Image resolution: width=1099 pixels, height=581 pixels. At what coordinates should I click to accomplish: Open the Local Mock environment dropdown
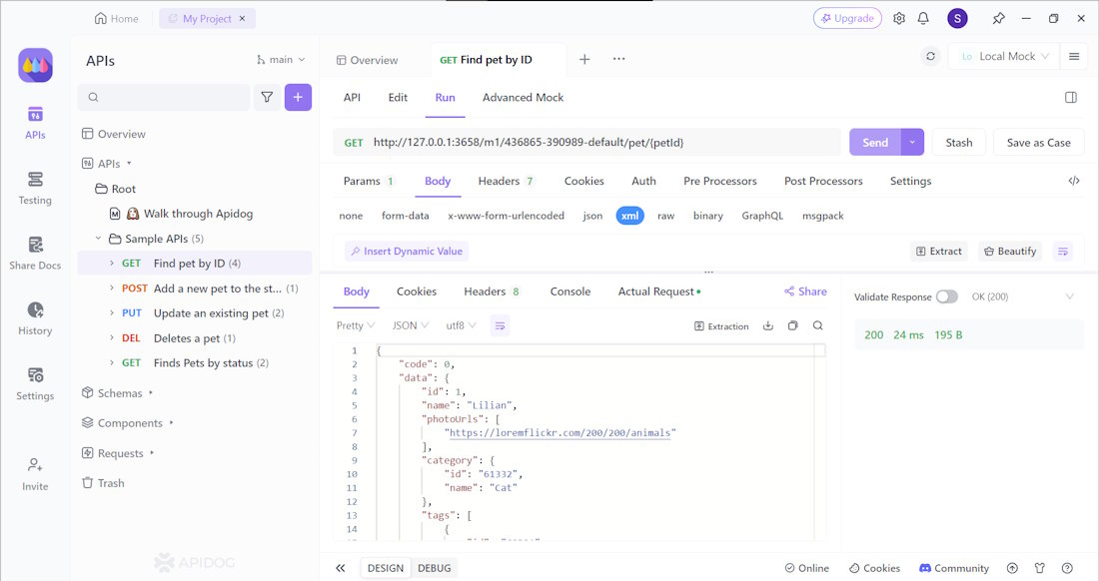(x=1005, y=57)
